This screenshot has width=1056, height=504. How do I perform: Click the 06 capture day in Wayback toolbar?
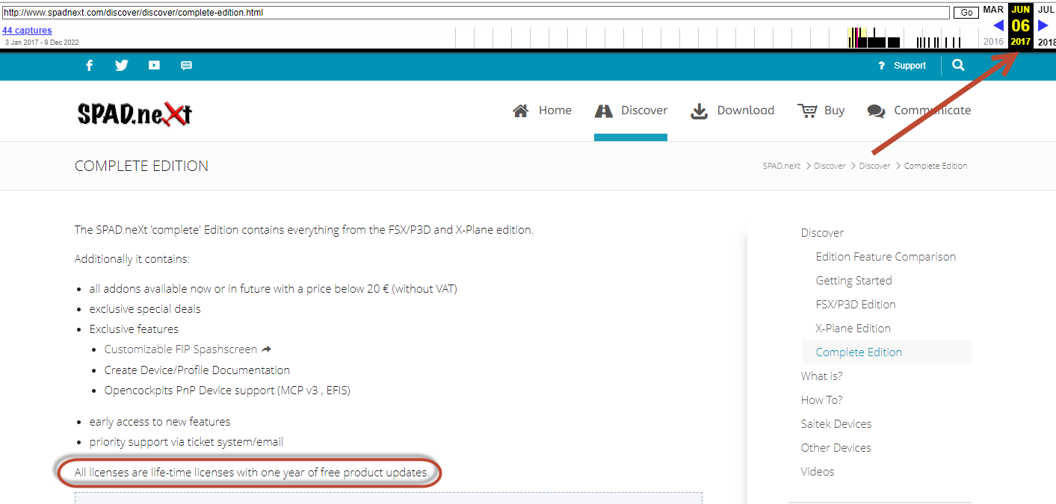point(1020,25)
